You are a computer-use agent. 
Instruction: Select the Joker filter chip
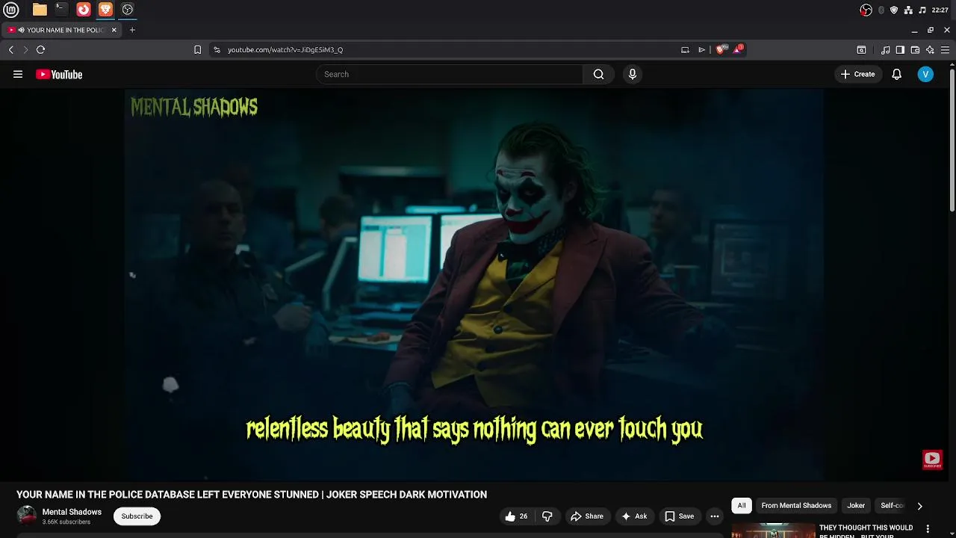pos(856,506)
